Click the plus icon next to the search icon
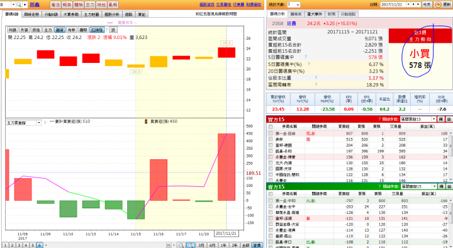Image resolution: width=453 pixels, height=248 pixels. [25, 4]
